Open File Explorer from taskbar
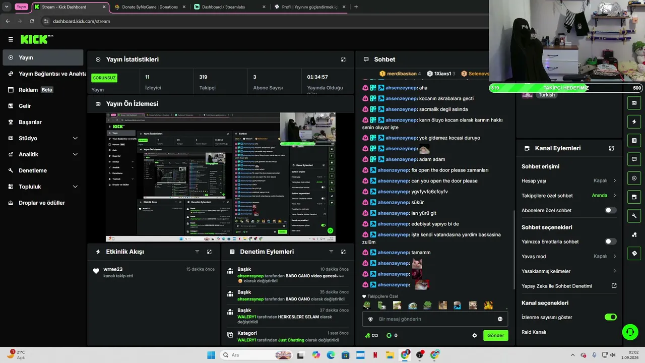Image resolution: width=645 pixels, height=363 pixels. coord(390,355)
